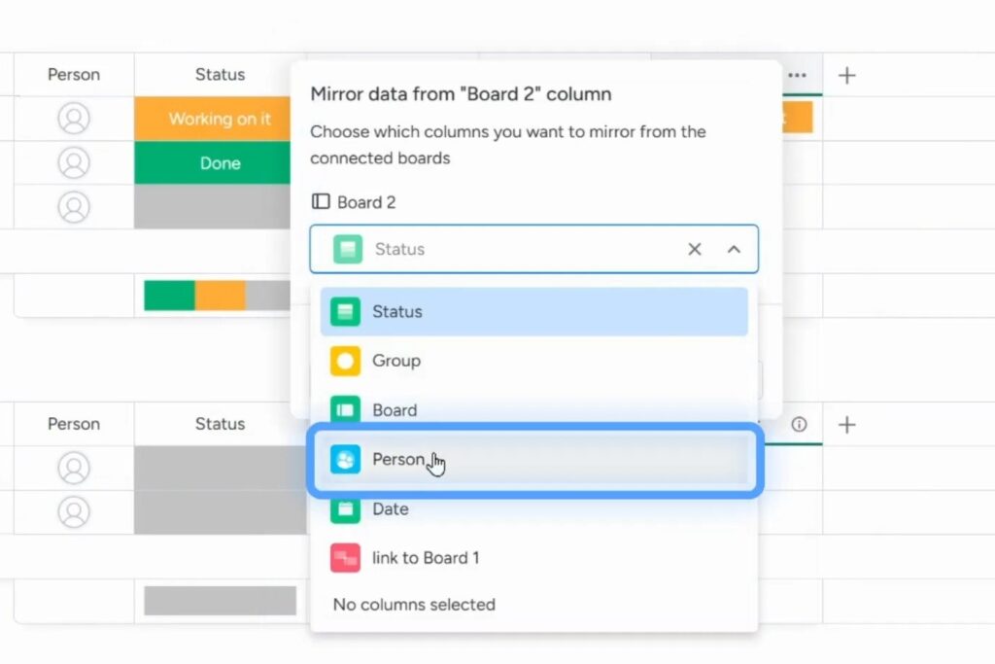Click the red 'link to Board 1' icon
The width and height of the screenshot is (995, 664).
pyautogui.click(x=347, y=558)
